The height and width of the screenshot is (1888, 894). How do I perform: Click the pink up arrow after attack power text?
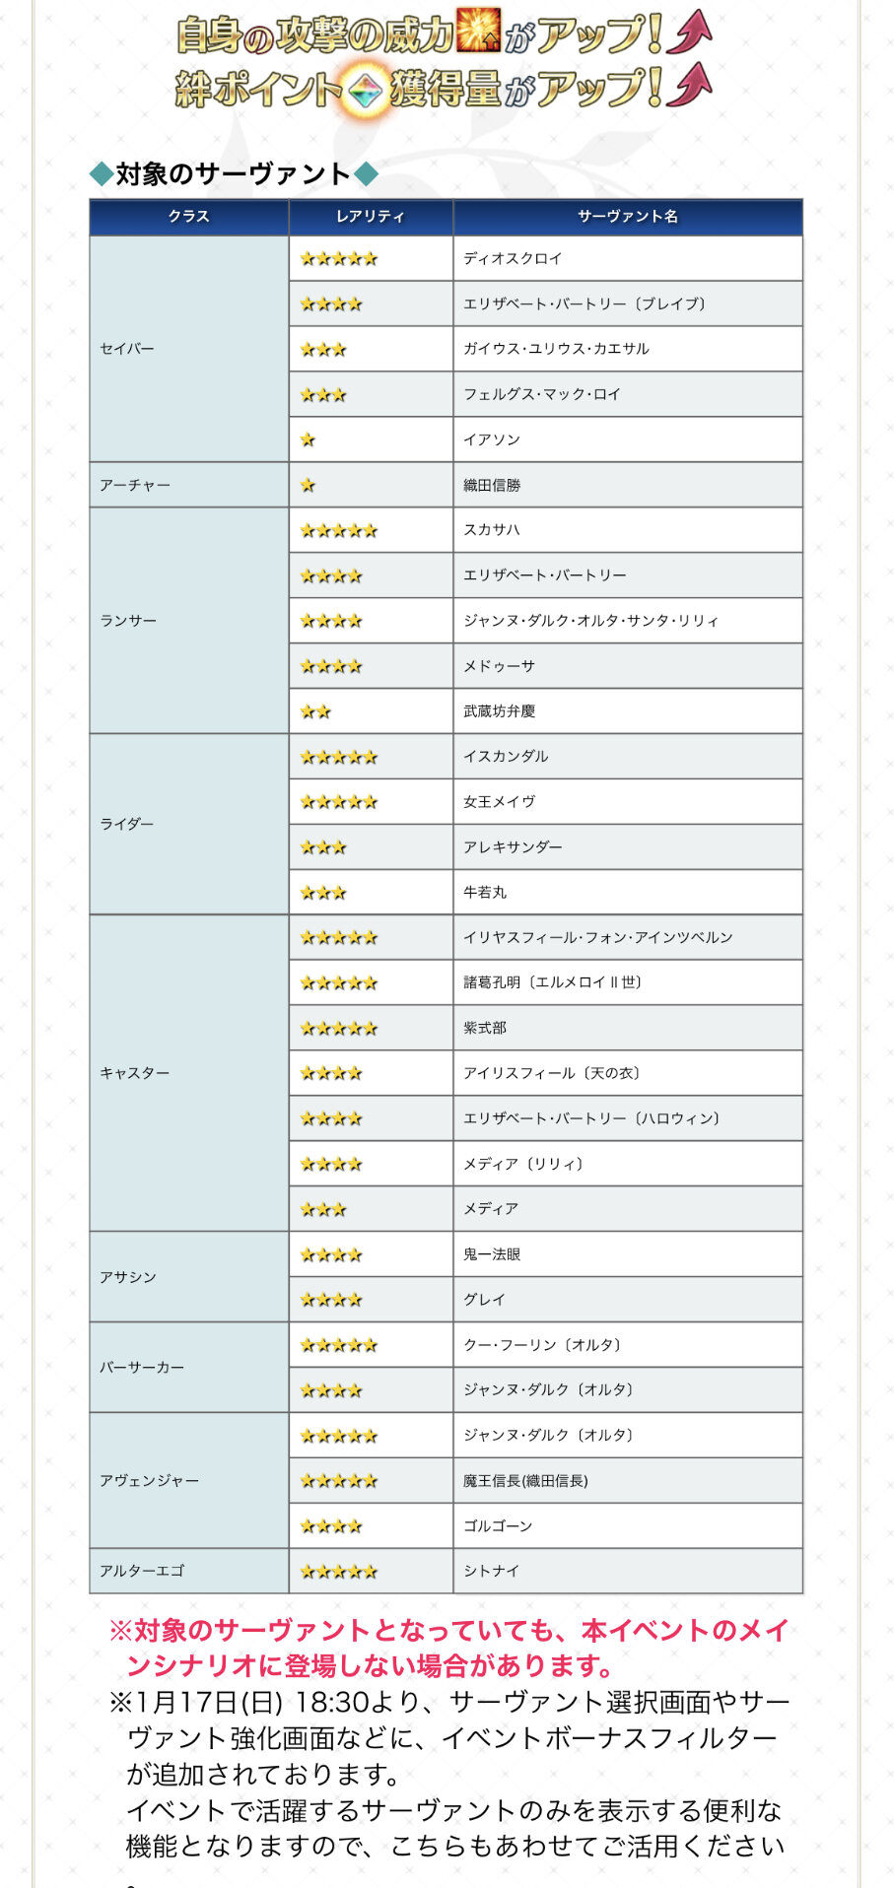[x=689, y=32]
